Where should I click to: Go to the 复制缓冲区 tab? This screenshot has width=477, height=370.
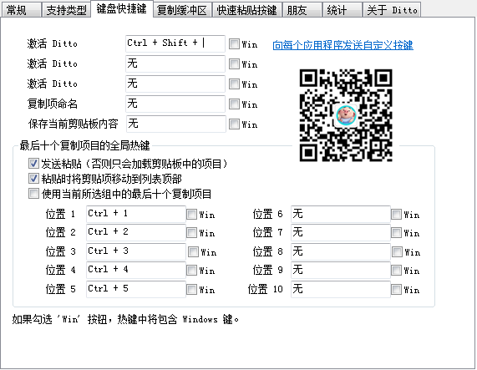182,10
